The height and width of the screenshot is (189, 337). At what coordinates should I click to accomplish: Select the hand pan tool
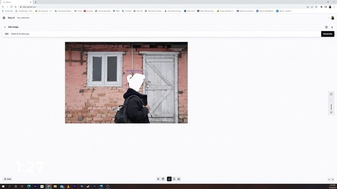[x=163, y=179]
